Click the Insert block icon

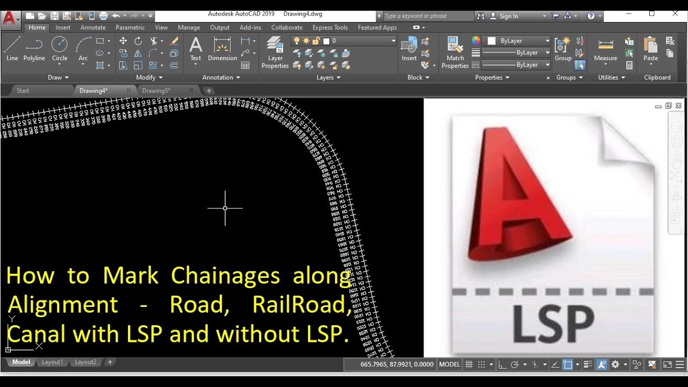pos(409,49)
